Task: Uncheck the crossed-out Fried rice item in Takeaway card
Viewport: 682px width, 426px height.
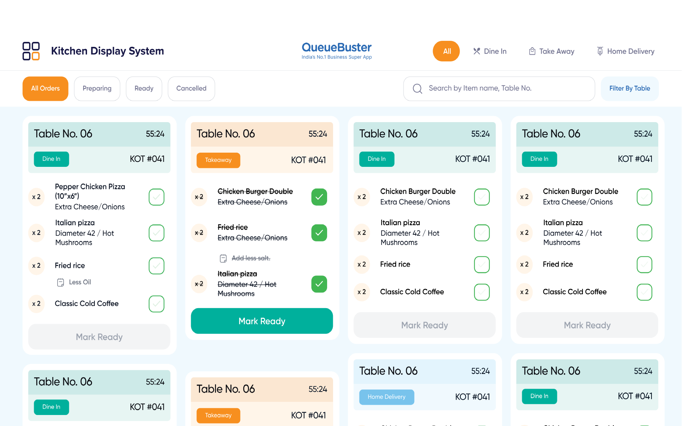Action: click(x=319, y=233)
